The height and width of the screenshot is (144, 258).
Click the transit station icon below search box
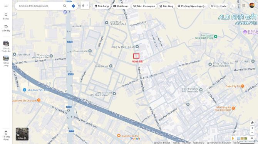(x=65, y=12)
